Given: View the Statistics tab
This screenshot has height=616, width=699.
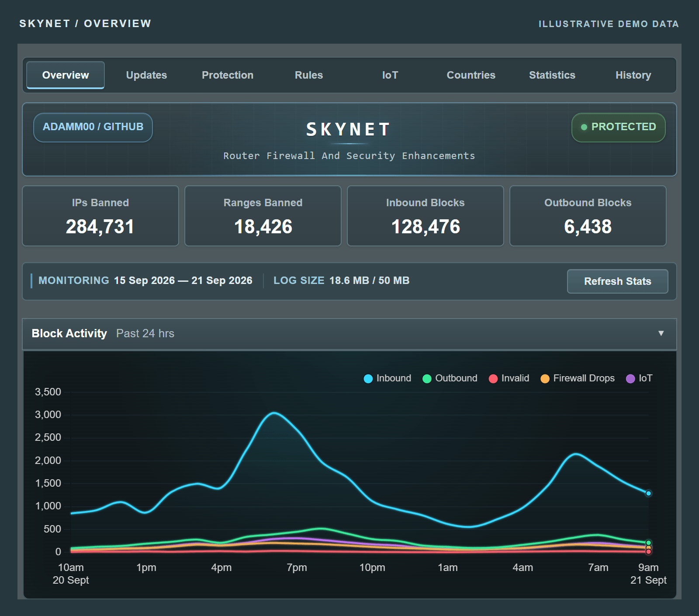Looking at the screenshot, I should point(552,75).
